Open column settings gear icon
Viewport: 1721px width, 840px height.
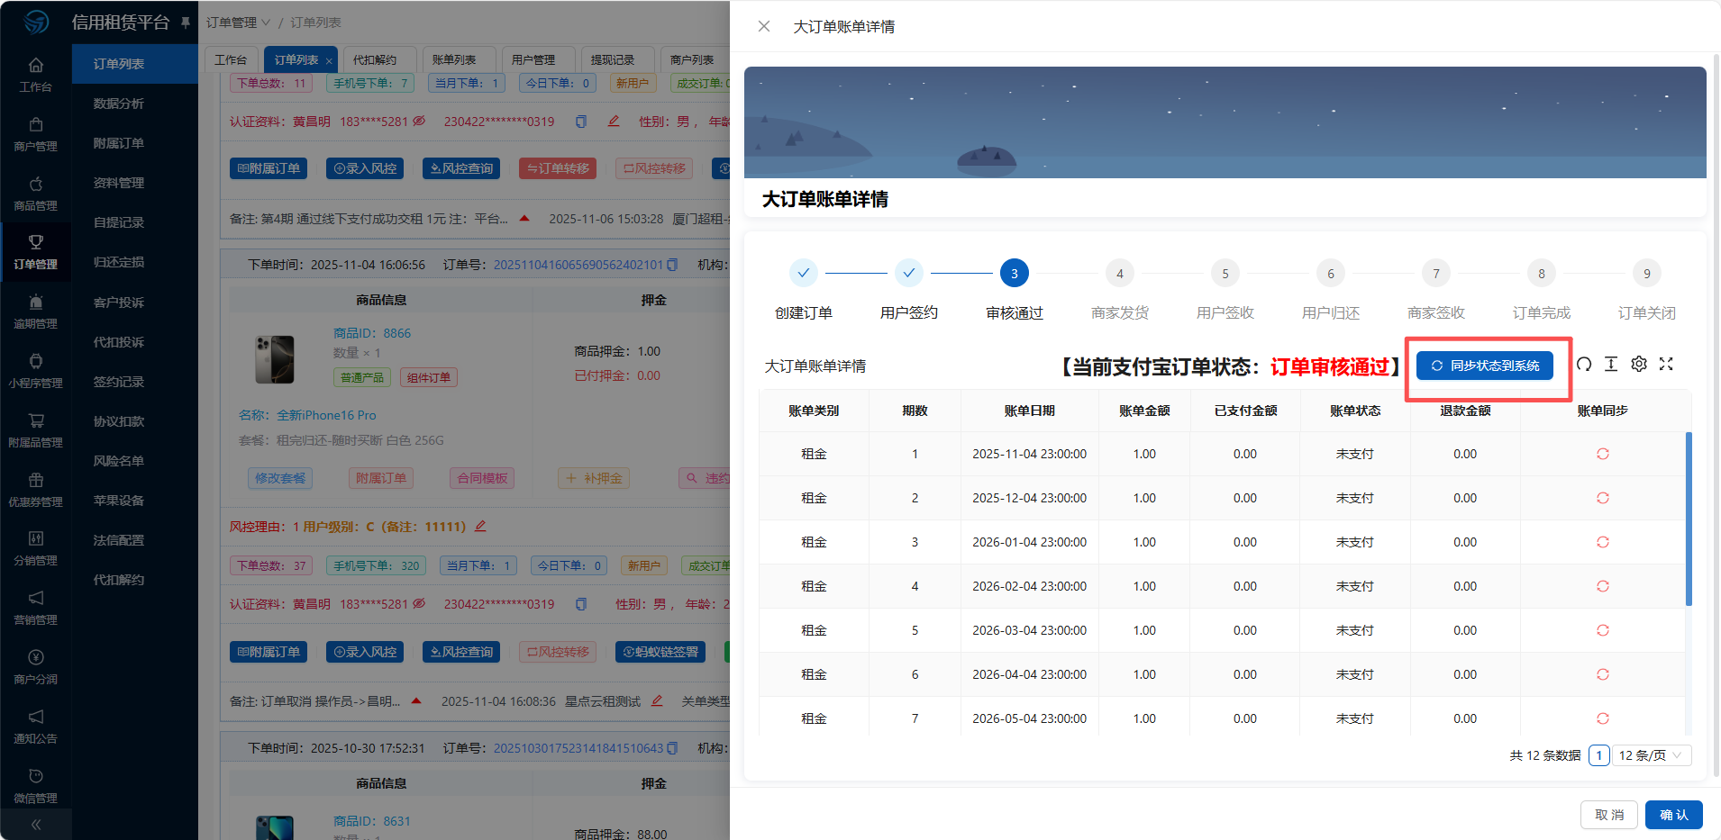point(1639,365)
